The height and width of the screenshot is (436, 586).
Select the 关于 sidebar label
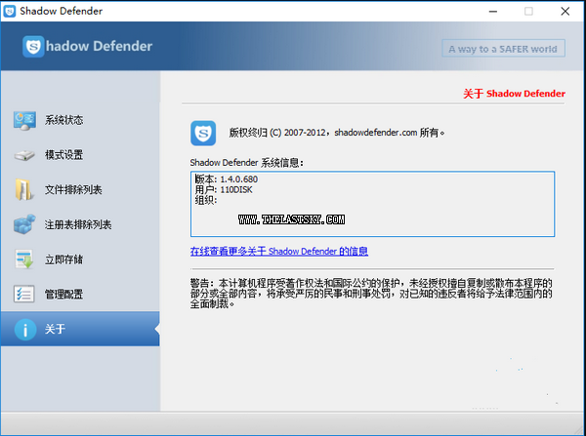(55, 329)
